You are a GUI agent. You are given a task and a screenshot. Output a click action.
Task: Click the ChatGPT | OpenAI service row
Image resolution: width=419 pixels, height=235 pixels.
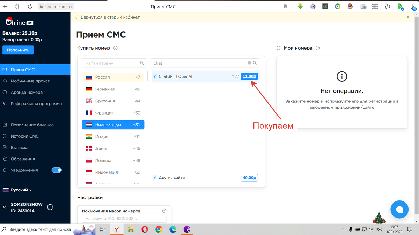click(x=206, y=76)
